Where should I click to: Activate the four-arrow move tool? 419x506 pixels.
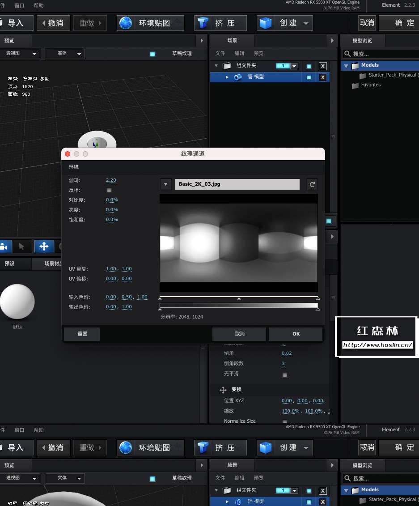click(x=44, y=246)
